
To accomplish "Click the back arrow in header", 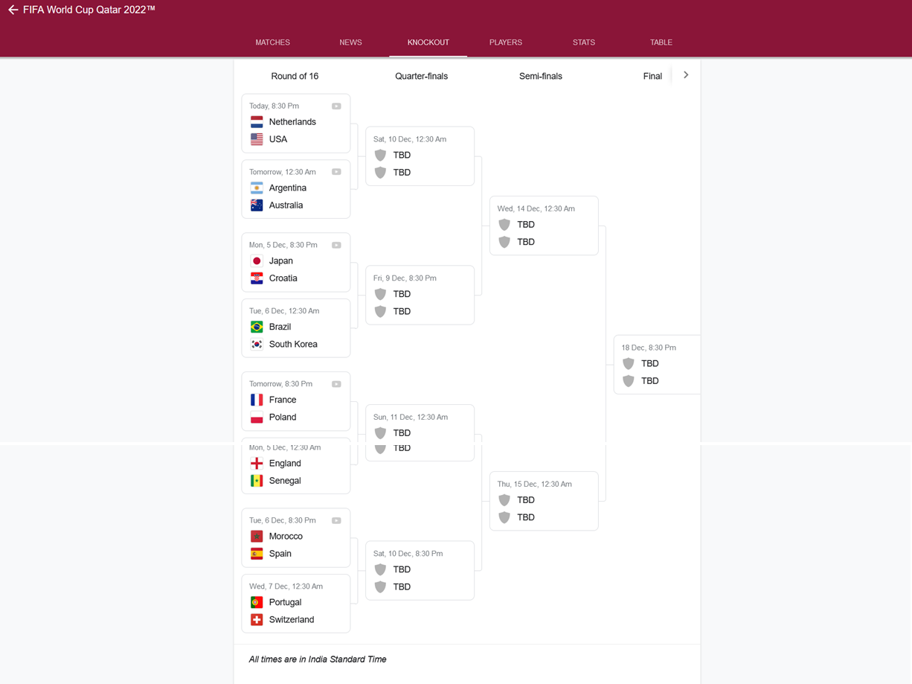I will (13, 10).
